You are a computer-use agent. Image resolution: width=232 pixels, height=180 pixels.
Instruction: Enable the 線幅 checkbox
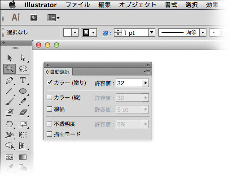coord(49,109)
